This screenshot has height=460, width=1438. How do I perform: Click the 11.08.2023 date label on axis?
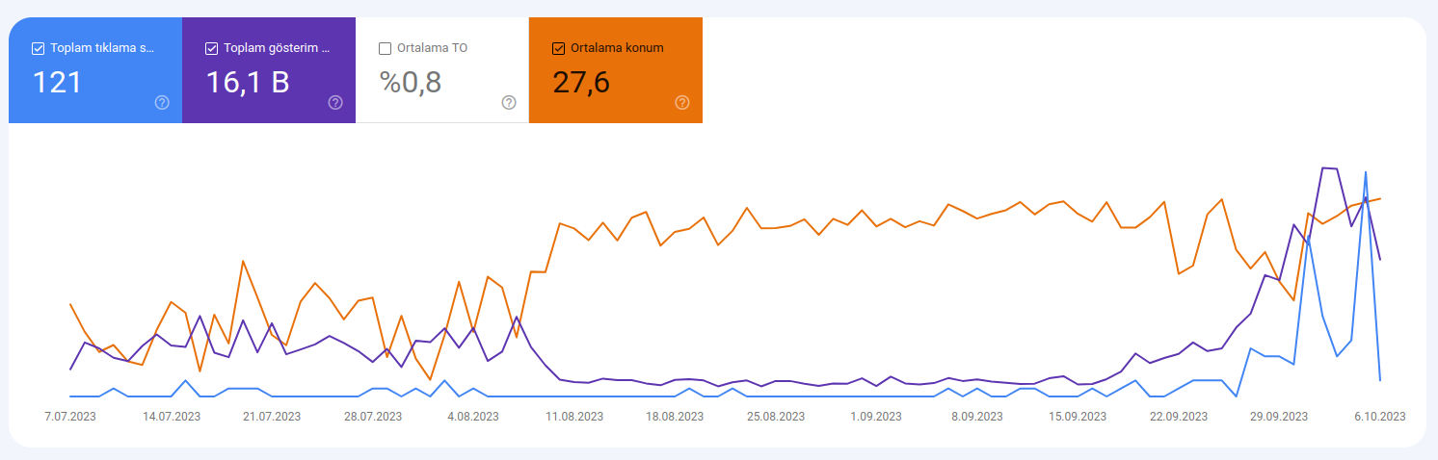574,417
